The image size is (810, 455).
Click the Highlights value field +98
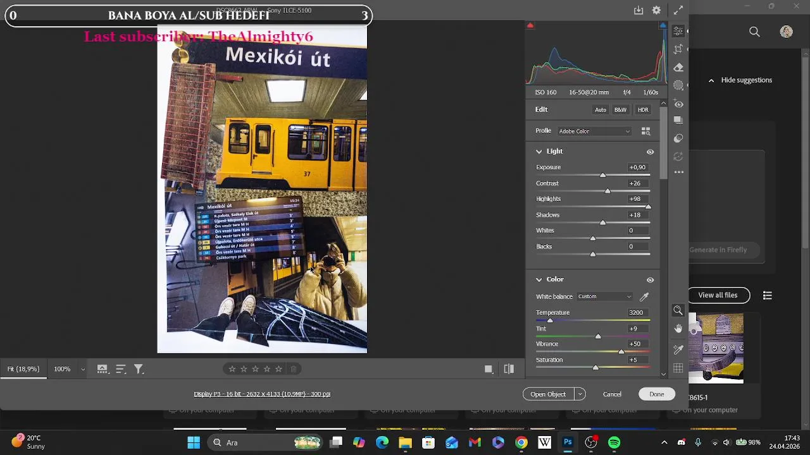[637, 199]
